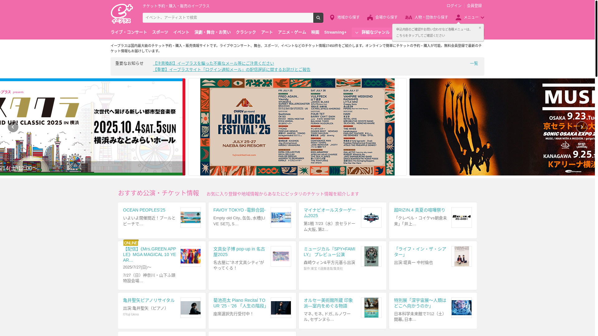This screenshot has width=598, height=336.
Task: Open the マイナビオールスターゲーム2025 link
Action: click(x=330, y=213)
